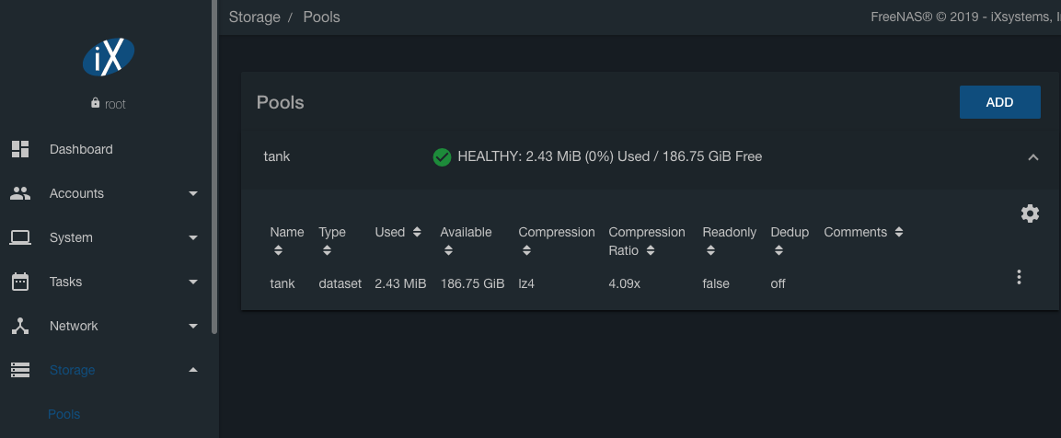Click the Accounts people icon
The height and width of the screenshot is (438, 1061).
pos(20,193)
